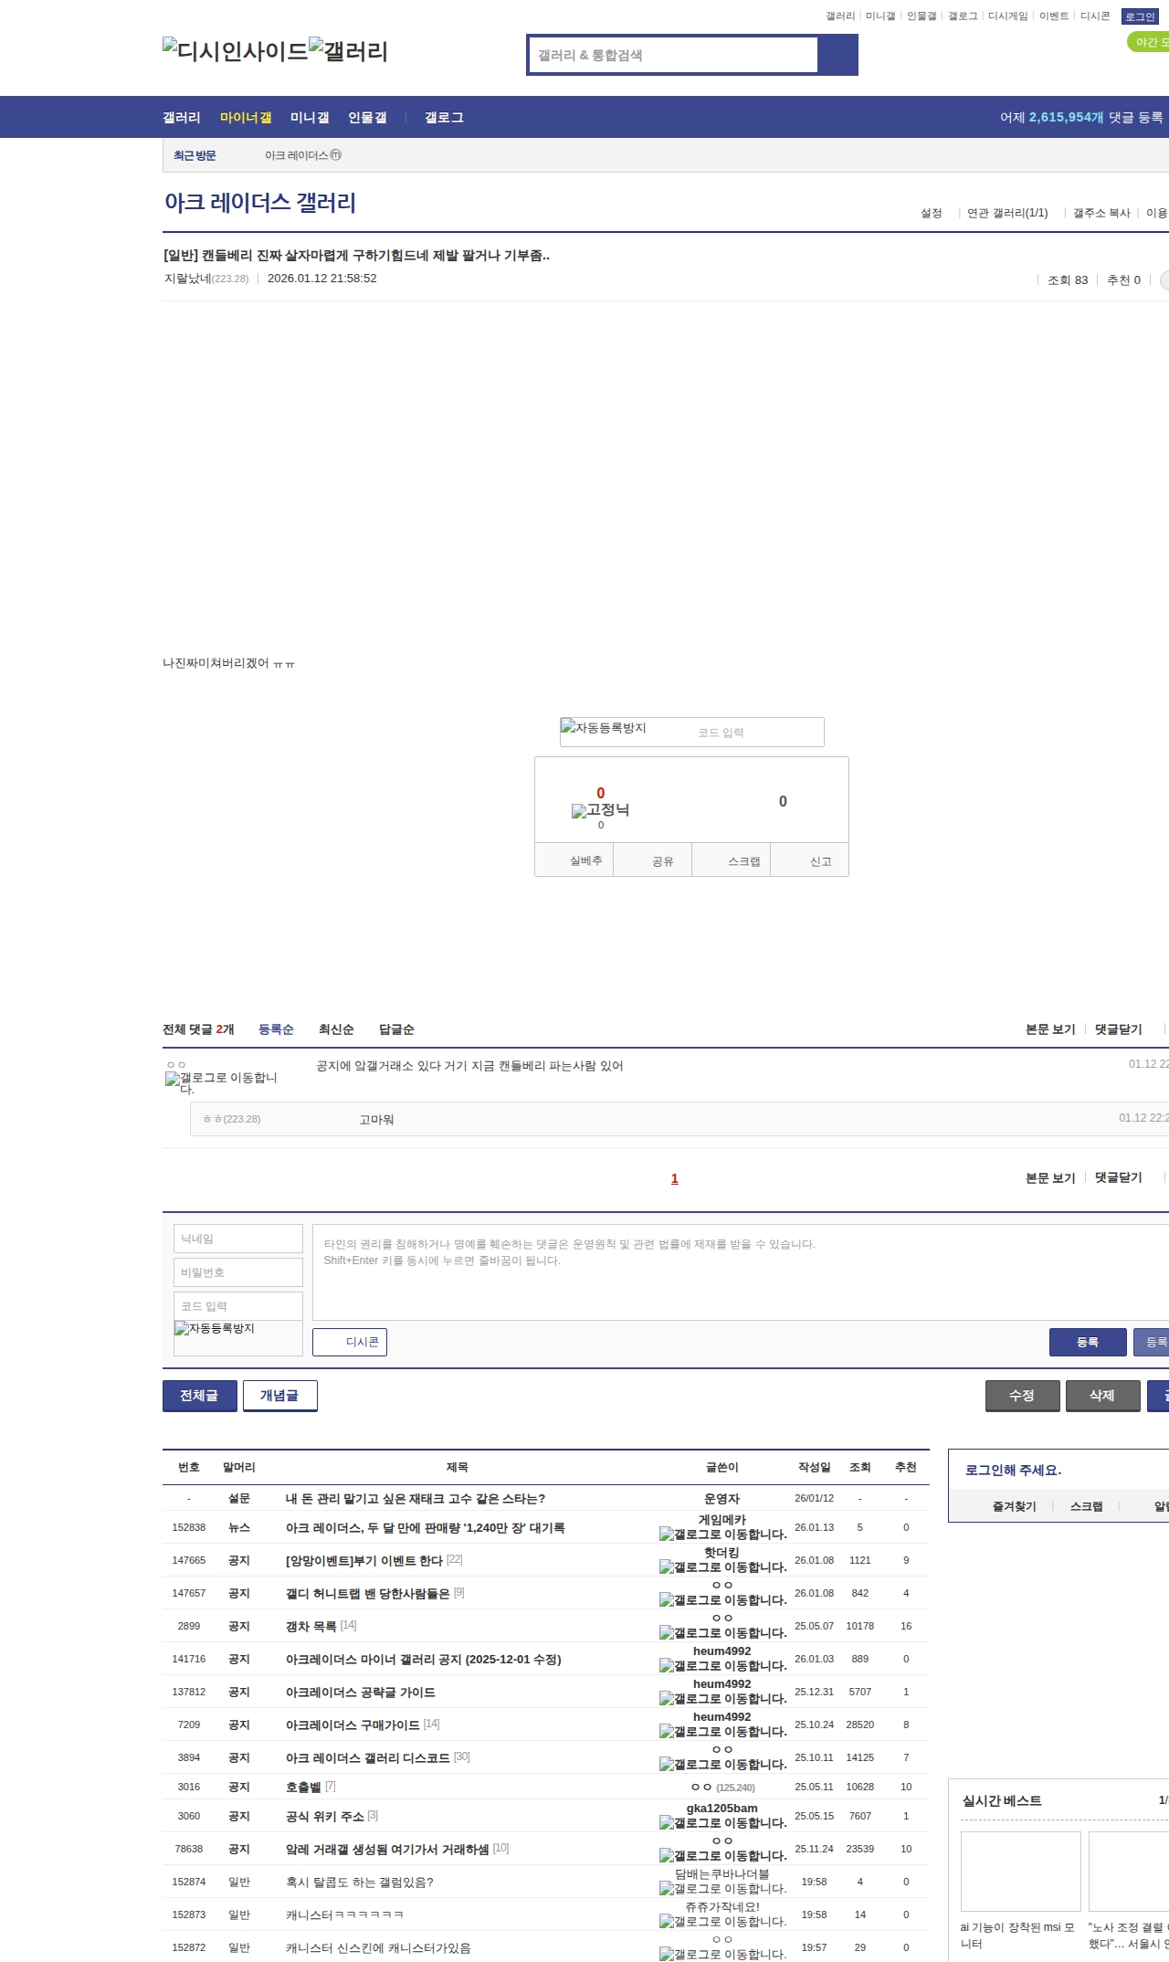Viewport: 1169px width, 1962px height.
Task: Expand the 연관 갤러리(1/1) list
Action: point(1007,213)
